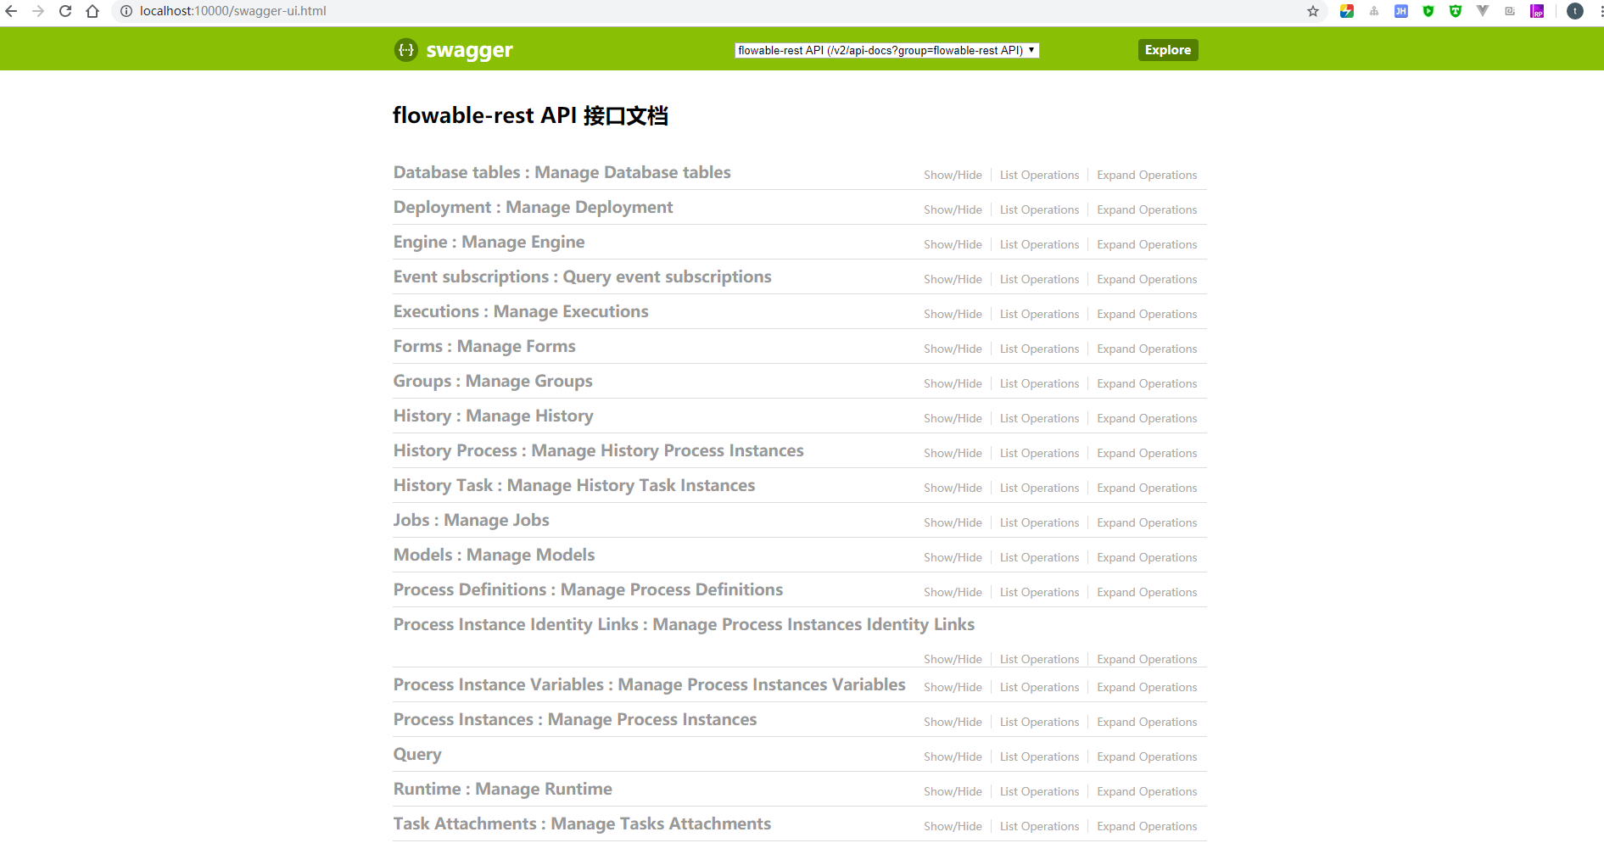Expand the Deployment : Manage Deployment heading
The width and height of the screenshot is (1604, 843).
tap(533, 207)
